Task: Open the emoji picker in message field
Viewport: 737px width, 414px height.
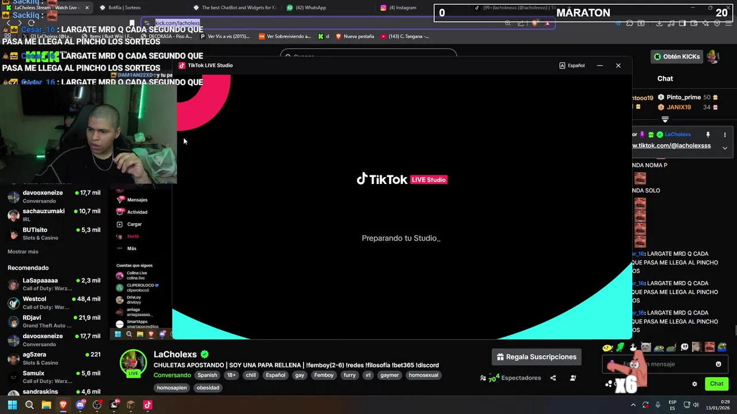Action: (x=718, y=364)
